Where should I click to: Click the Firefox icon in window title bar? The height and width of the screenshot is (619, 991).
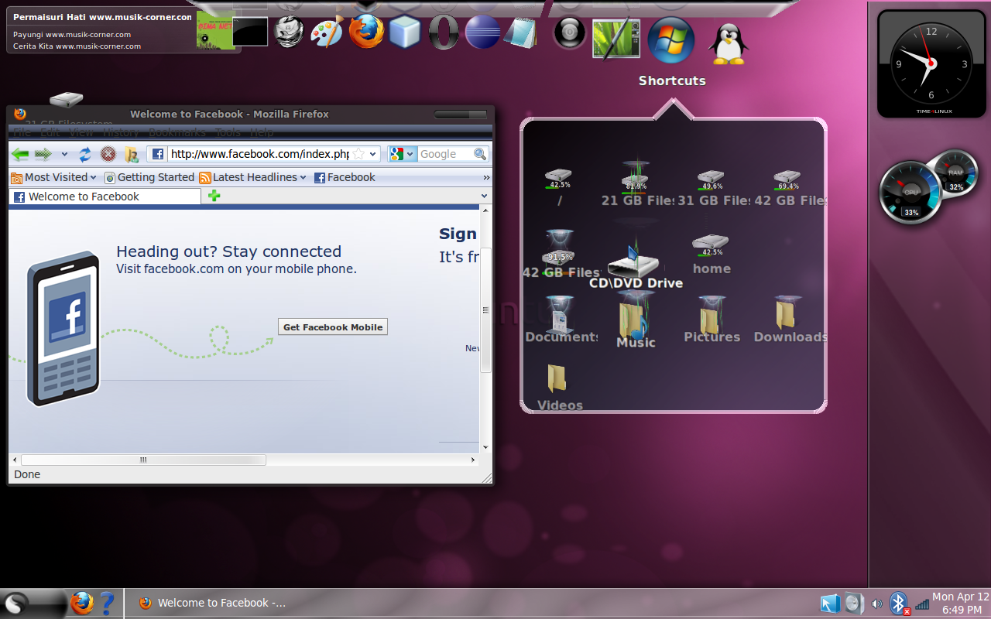click(20, 114)
